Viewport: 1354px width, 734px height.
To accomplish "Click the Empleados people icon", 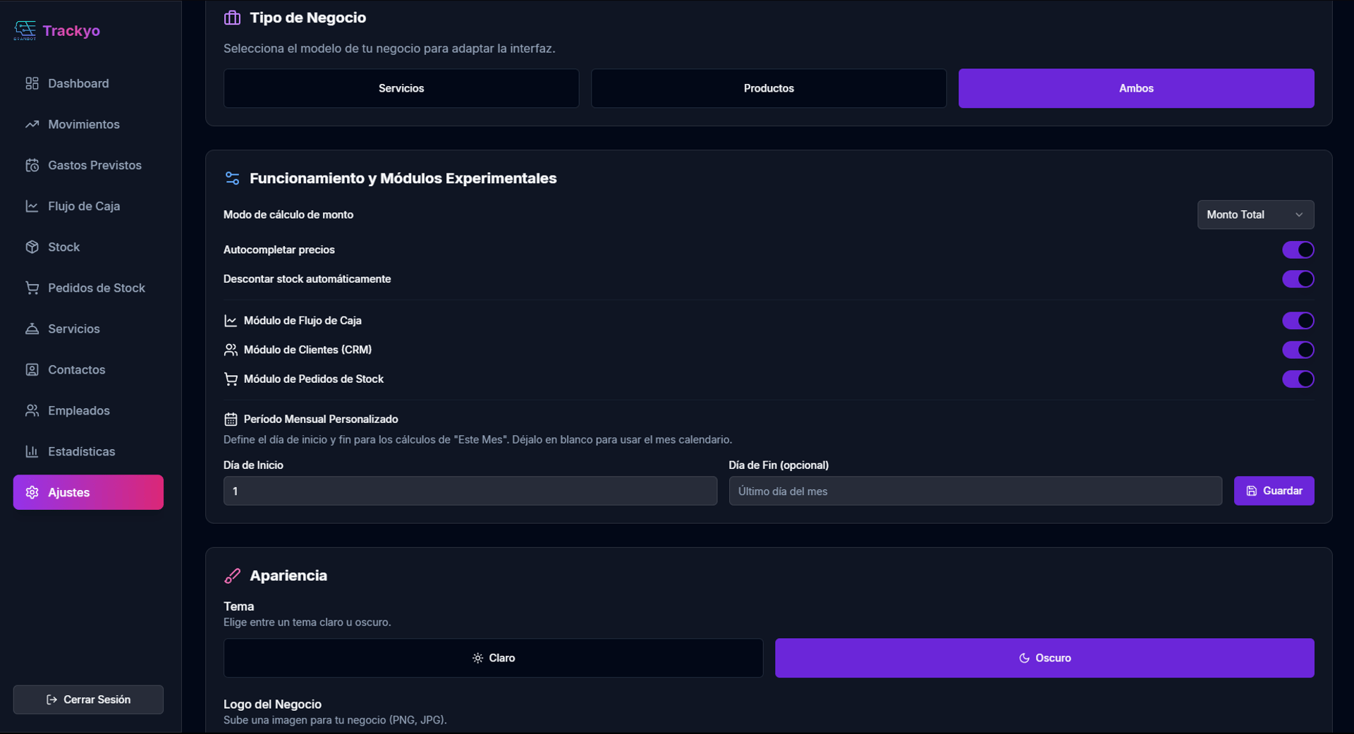I will tap(32, 410).
